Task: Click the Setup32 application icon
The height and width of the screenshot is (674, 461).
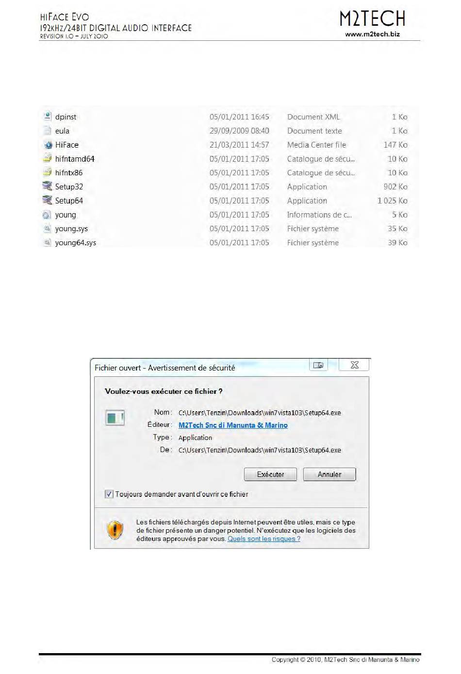Action: click(47, 186)
